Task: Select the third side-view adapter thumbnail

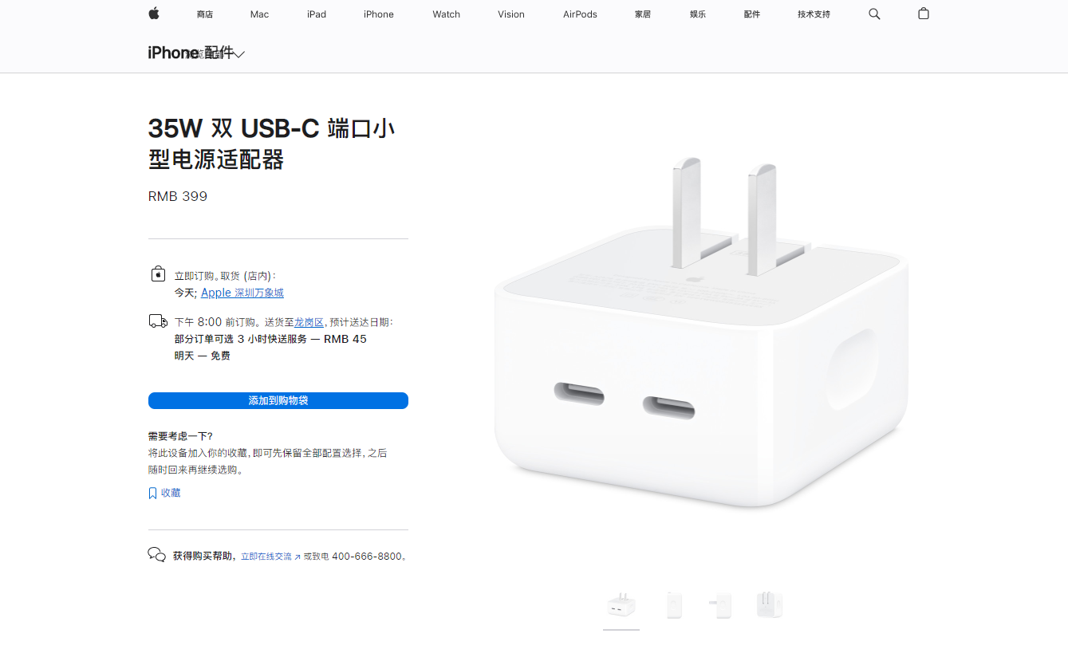Action: 721,606
